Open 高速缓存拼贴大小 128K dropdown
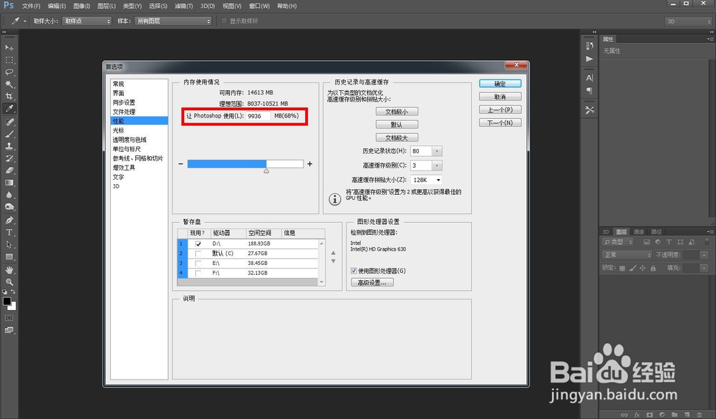 pyautogui.click(x=426, y=180)
